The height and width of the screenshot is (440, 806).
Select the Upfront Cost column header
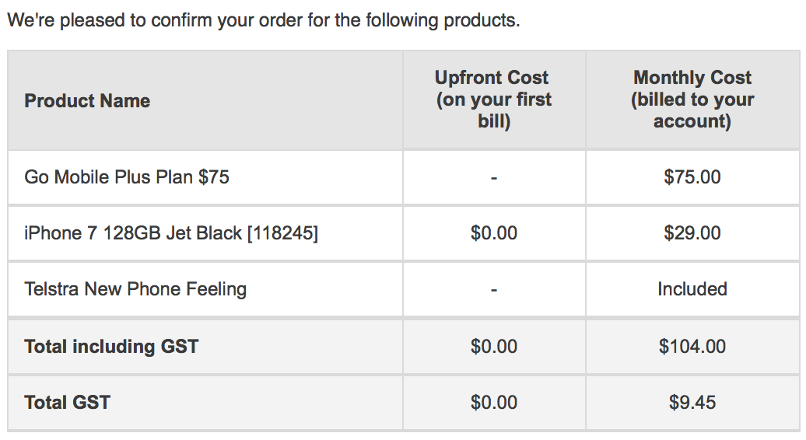(x=493, y=100)
